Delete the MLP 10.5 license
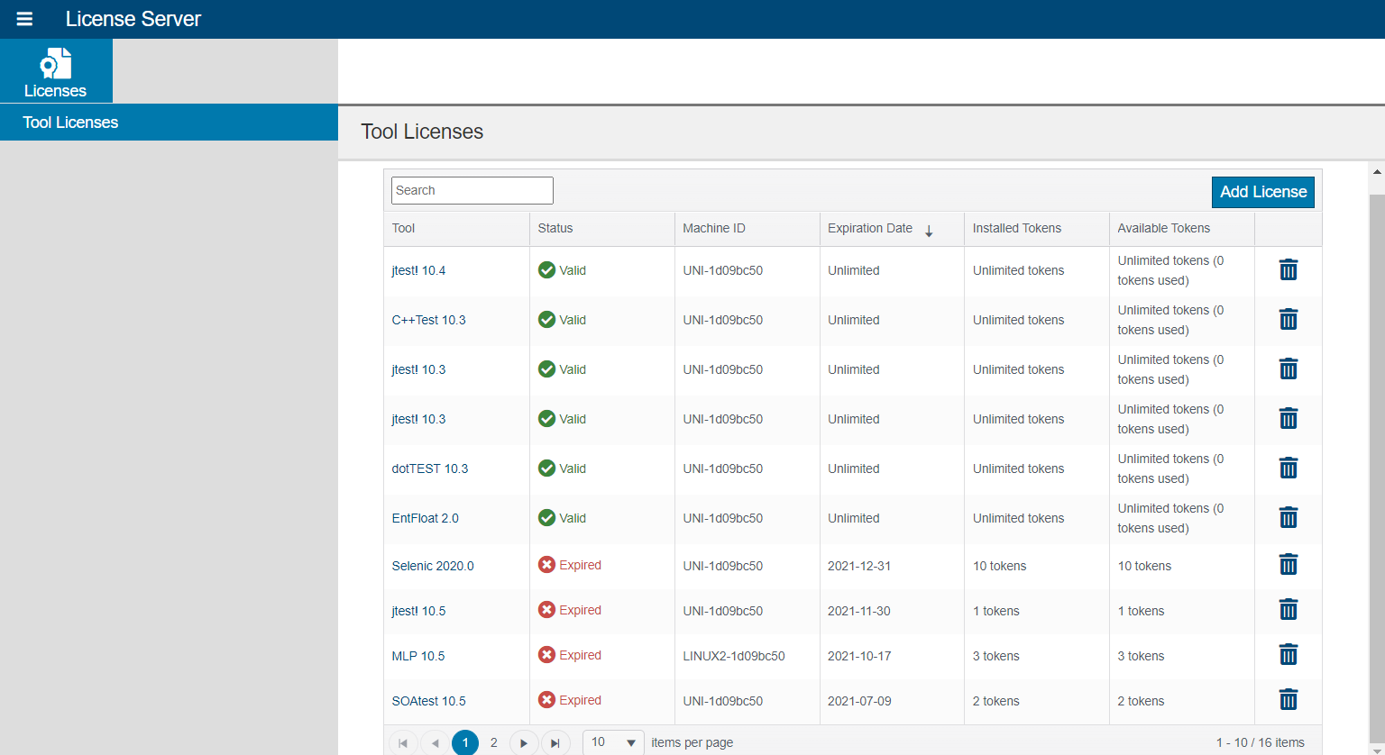The height and width of the screenshot is (755, 1385). [x=1289, y=655]
